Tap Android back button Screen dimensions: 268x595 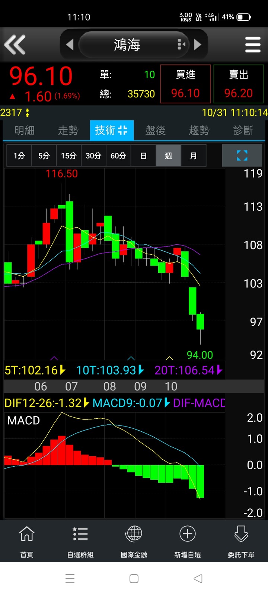pos(198,579)
